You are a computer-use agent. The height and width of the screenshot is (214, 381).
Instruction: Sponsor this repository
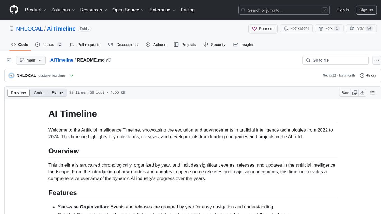tap(263, 29)
